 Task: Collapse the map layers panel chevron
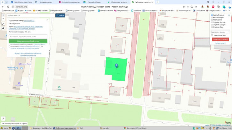click(x=229, y=14)
